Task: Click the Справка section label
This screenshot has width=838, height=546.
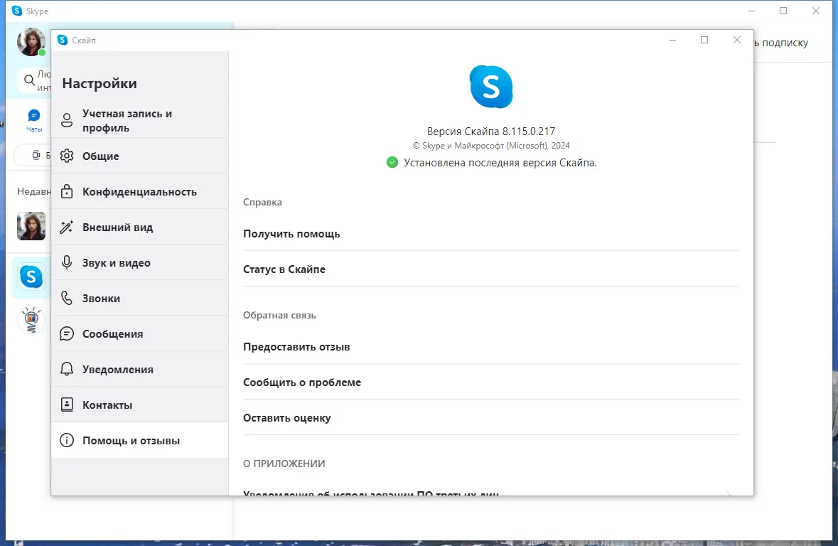Action: (x=262, y=202)
